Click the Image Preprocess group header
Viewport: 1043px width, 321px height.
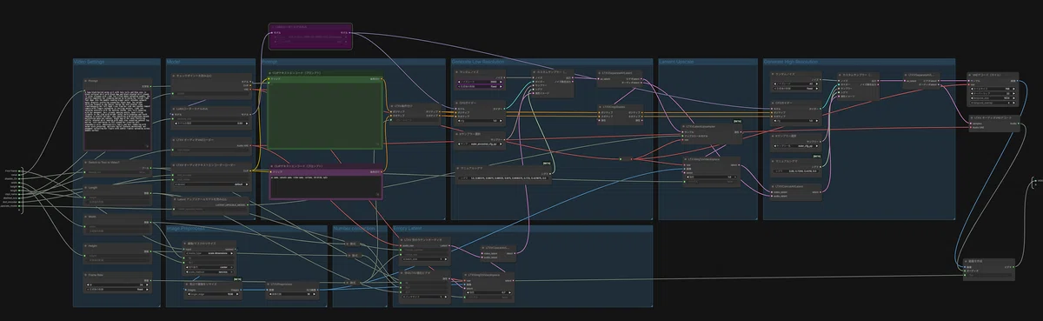pos(186,229)
